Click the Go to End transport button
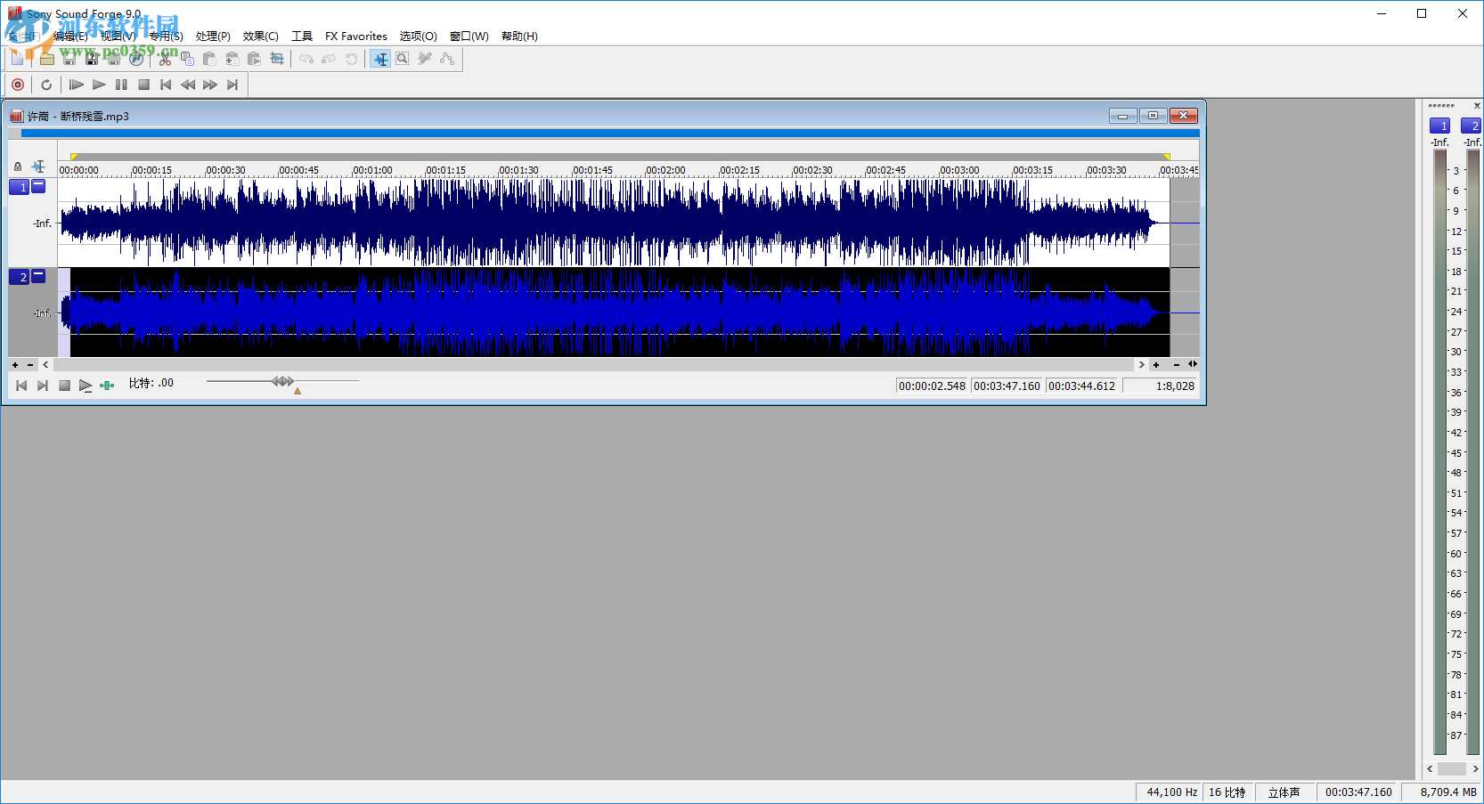The width and height of the screenshot is (1484, 804). (x=232, y=85)
